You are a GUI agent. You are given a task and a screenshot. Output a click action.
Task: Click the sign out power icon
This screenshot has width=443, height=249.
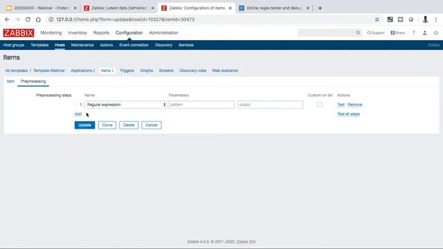tap(435, 33)
